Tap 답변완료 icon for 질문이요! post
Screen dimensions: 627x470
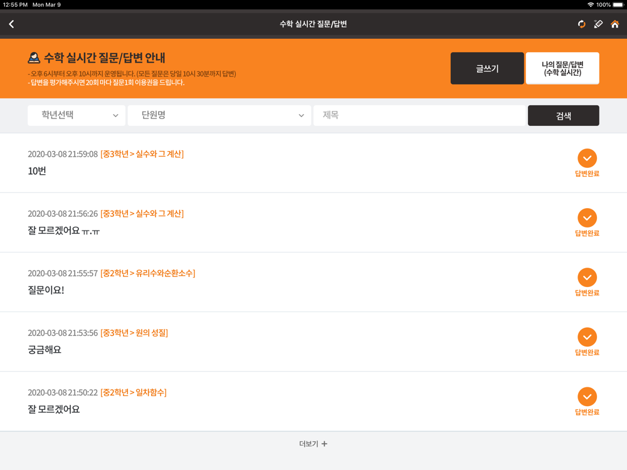click(x=587, y=278)
